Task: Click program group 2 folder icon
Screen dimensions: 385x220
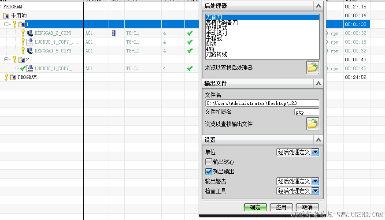Action: (x=22, y=60)
